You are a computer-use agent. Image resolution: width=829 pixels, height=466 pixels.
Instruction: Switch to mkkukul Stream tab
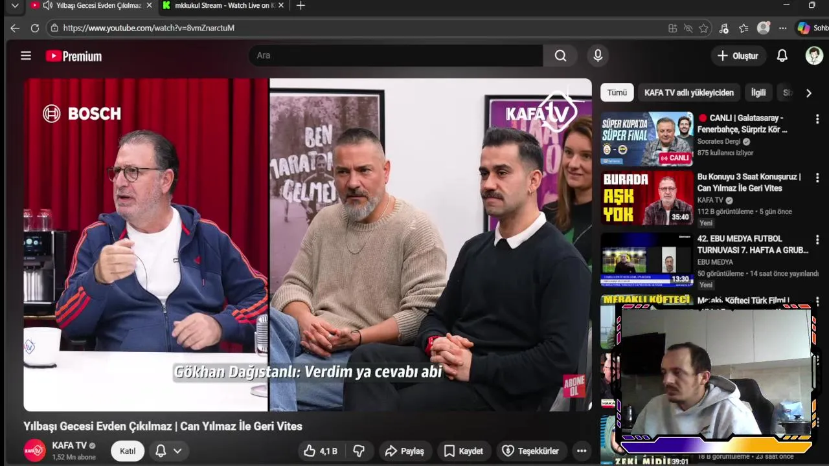[223, 5]
